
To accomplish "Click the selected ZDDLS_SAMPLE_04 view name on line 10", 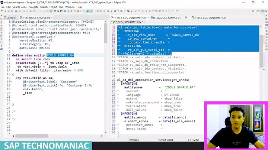I will pos(60,55).
